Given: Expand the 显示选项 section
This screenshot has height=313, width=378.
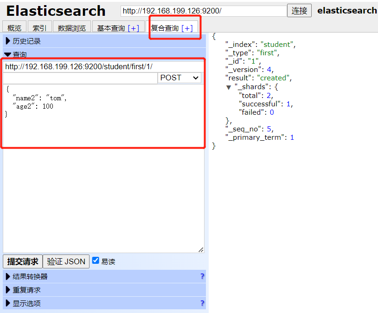Looking at the screenshot, I should 104,303.
